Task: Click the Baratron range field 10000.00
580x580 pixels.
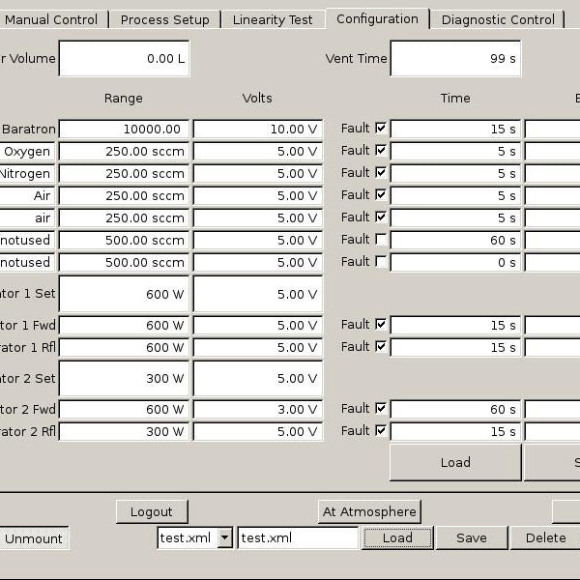Action: [x=124, y=129]
